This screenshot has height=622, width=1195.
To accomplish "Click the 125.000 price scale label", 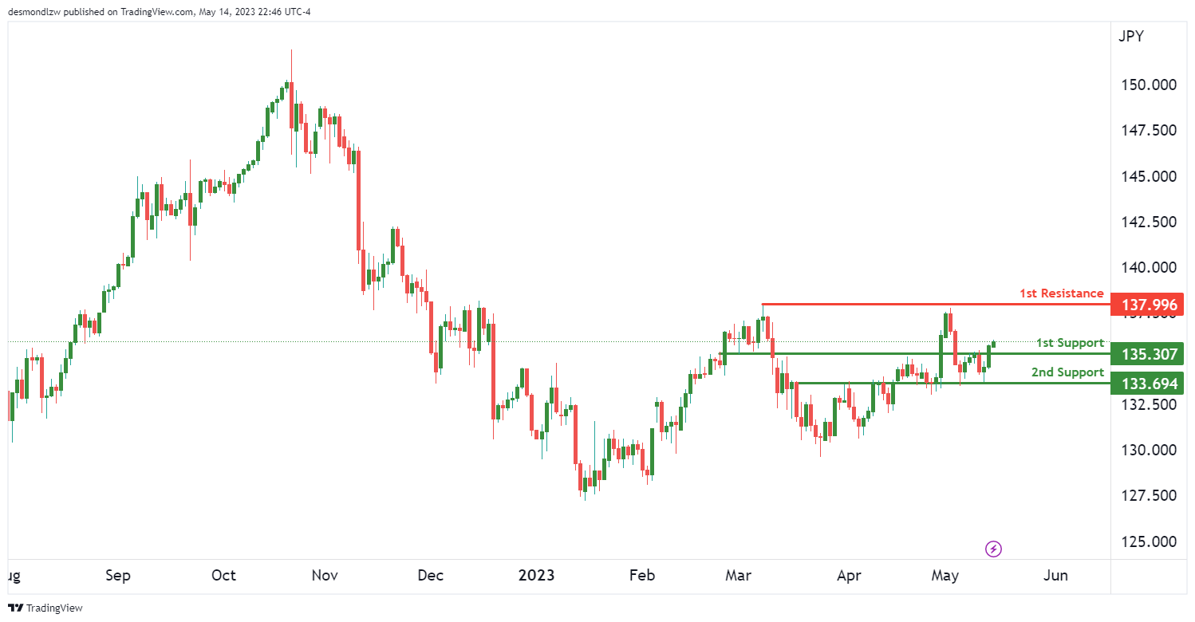I will (1148, 541).
